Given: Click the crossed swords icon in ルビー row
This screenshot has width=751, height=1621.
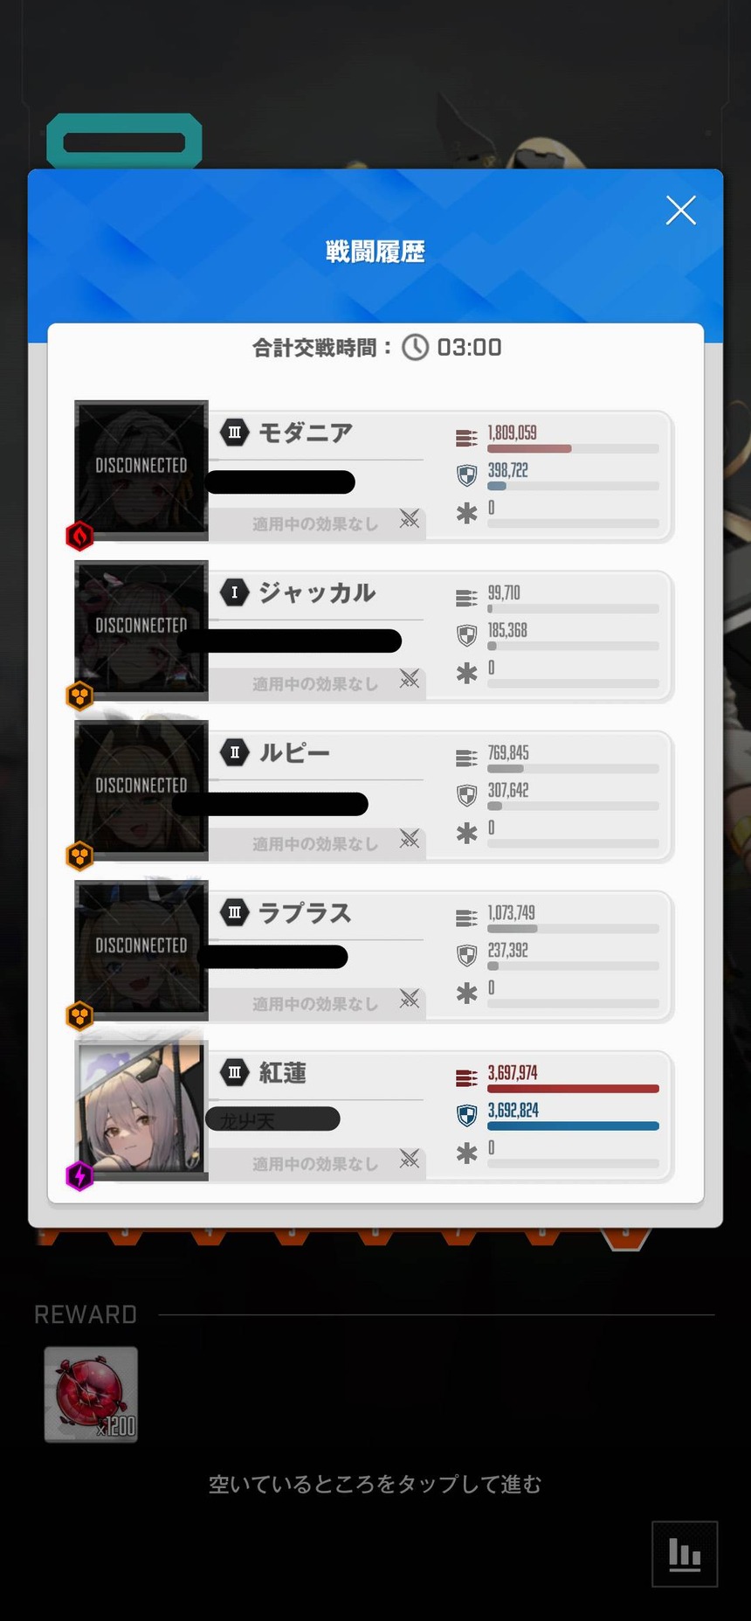Looking at the screenshot, I should click(x=409, y=840).
